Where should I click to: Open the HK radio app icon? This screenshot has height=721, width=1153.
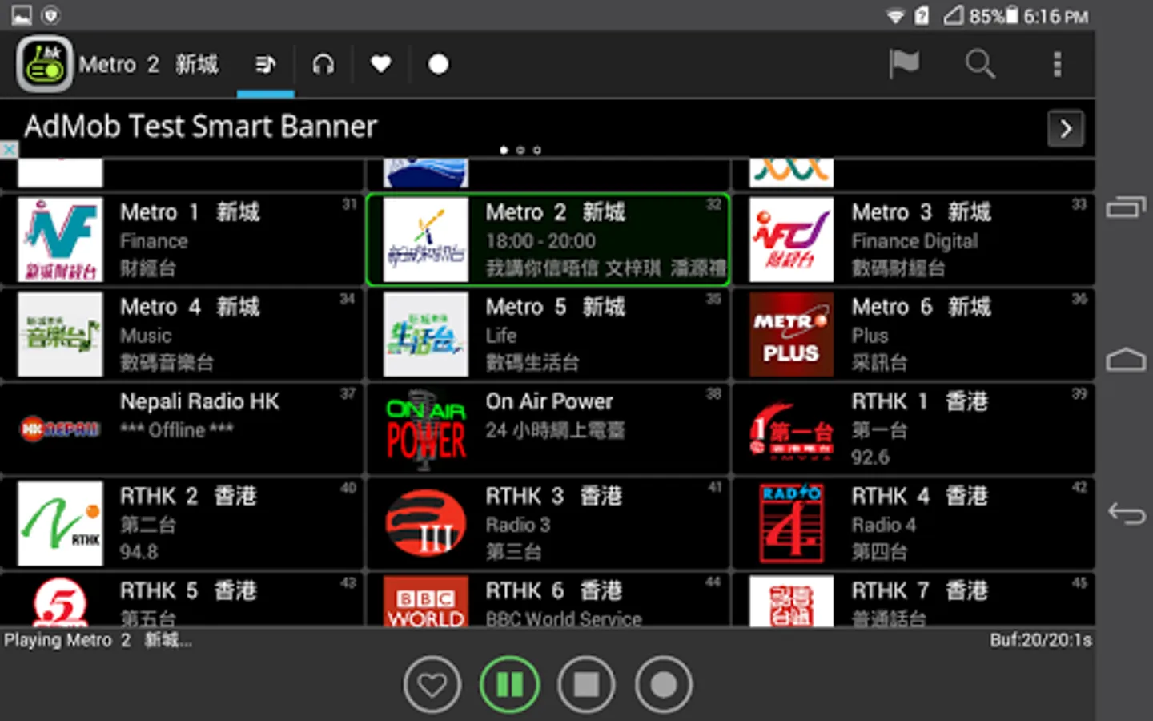coord(45,64)
